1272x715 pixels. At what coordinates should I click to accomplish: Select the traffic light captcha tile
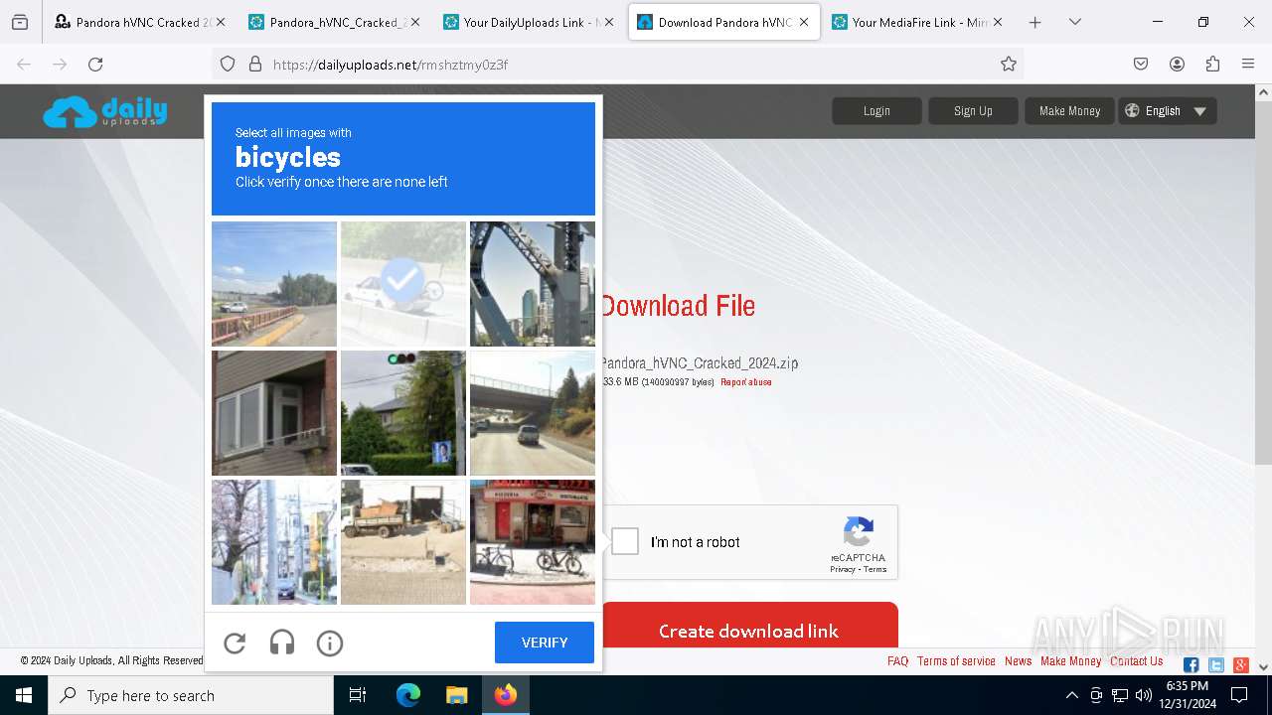(x=403, y=413)
